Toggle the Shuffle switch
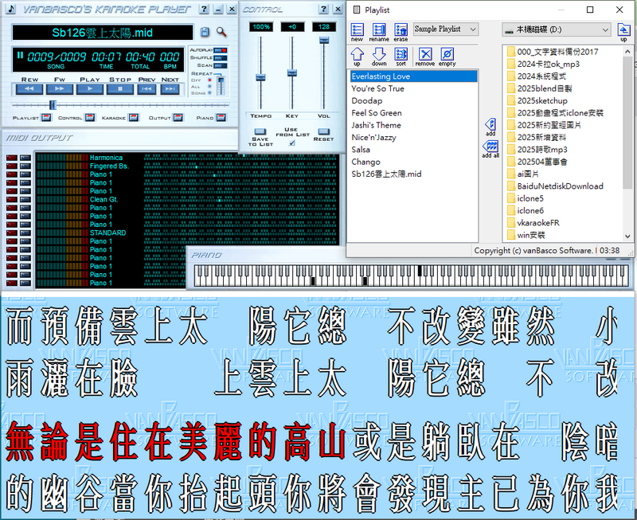Screen dimensions: 637x520 pyautogui.click(x=221, y=57)
